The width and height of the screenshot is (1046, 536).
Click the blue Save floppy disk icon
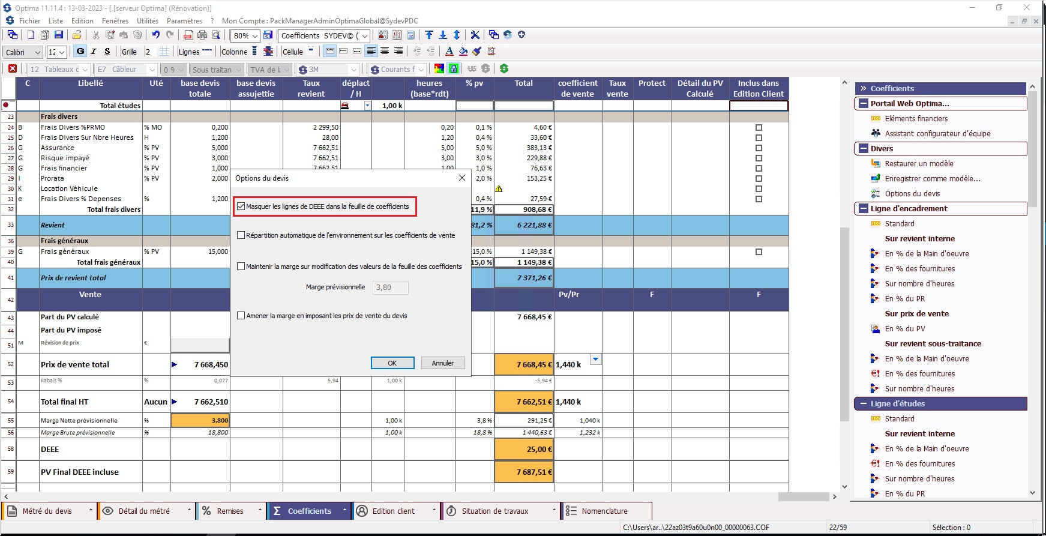58,35
